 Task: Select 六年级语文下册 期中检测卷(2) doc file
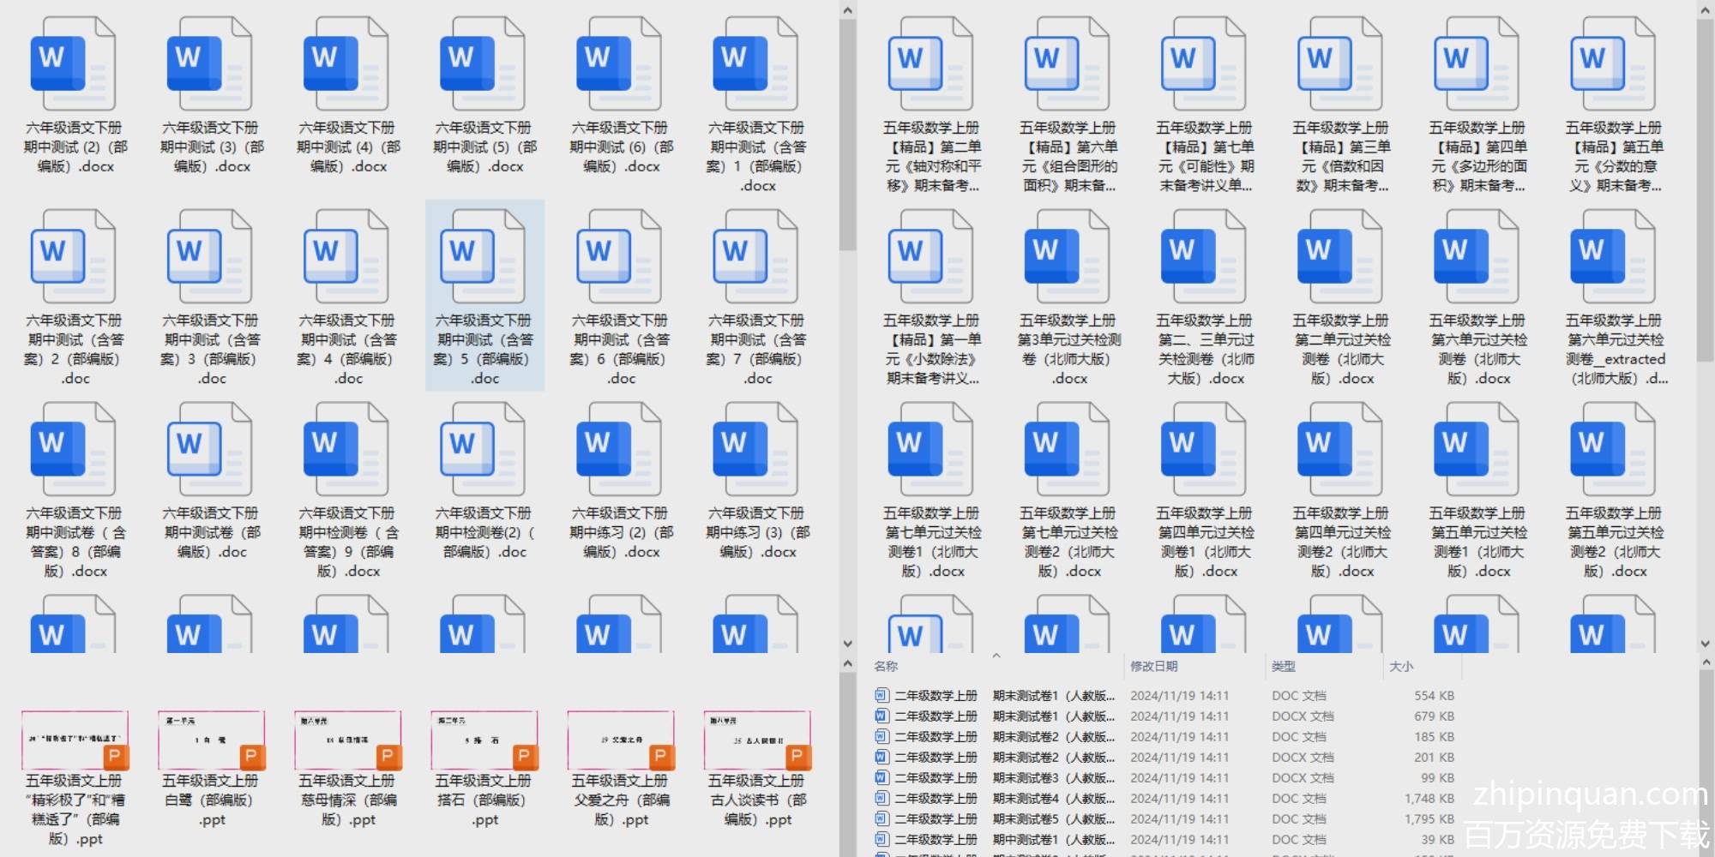click(x=484, y=450)
